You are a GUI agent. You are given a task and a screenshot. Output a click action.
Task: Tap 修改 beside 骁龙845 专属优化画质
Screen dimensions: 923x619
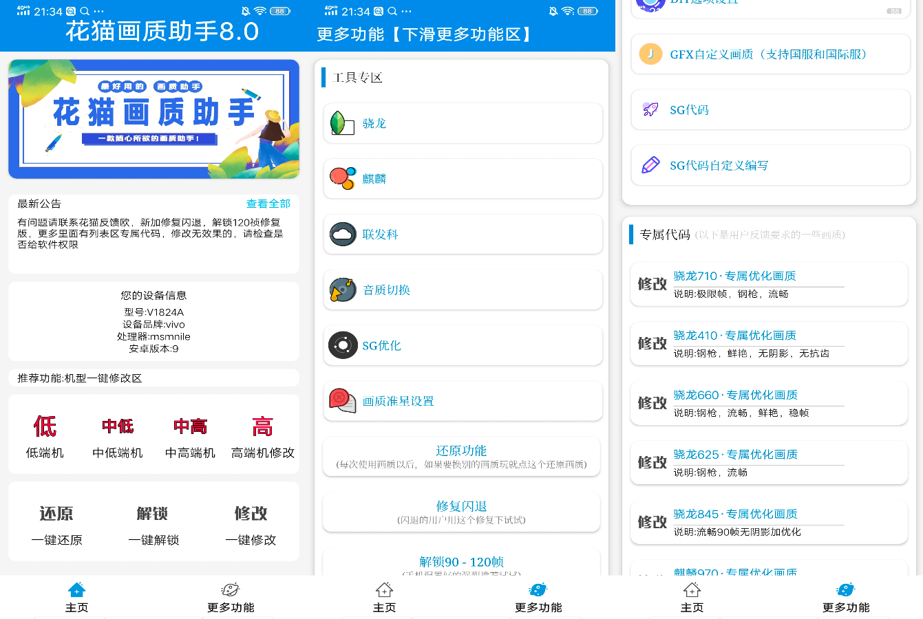(x=653, y=522)
